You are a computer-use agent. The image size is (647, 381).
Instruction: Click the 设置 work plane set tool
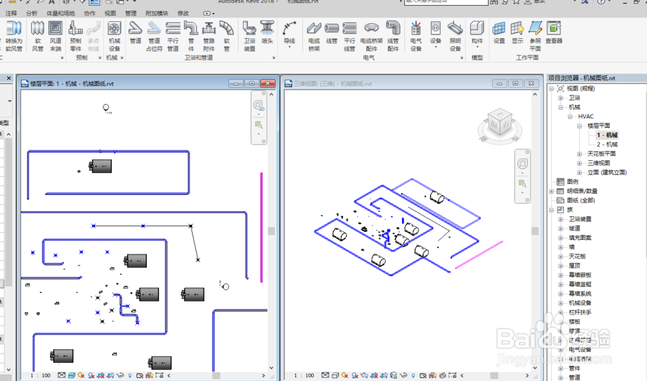[499, 32]
